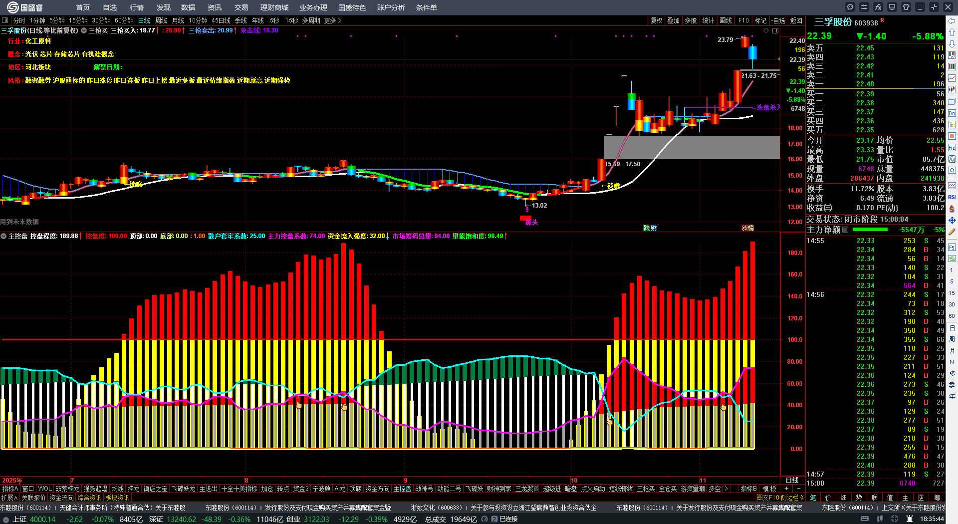This screenshot has height=524, width=958.
Task: Click the -自选 remove favorite button
Action: pos(778,20)
